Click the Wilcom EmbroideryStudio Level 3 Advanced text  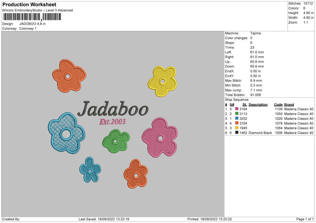click(x=37, y=11)
